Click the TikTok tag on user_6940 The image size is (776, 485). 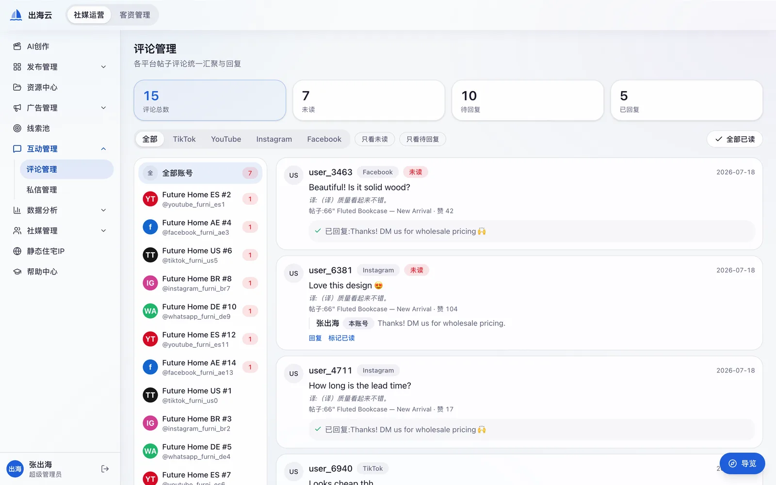coord(372,469)
